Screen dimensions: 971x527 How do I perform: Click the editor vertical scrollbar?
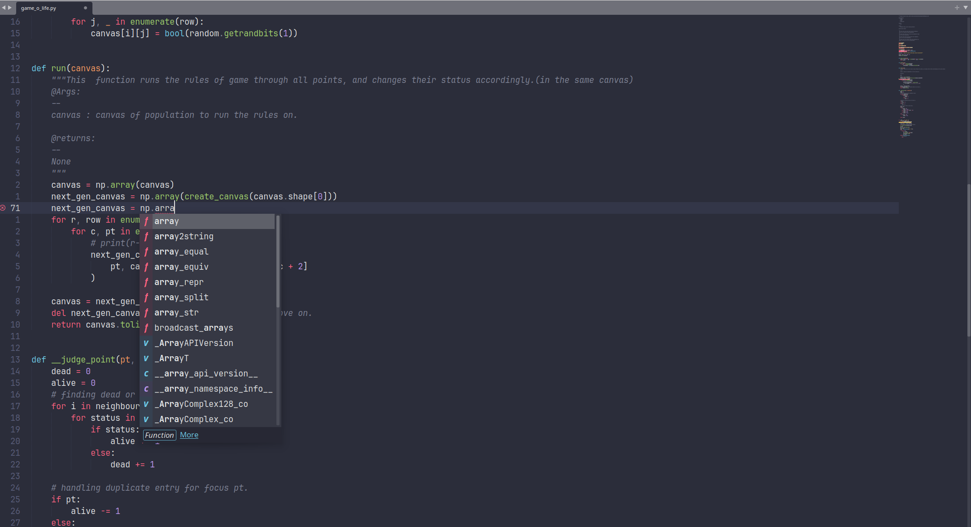(969, 260)
